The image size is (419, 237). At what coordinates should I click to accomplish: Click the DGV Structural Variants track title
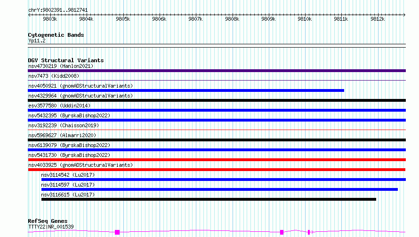tap(66, 60)
